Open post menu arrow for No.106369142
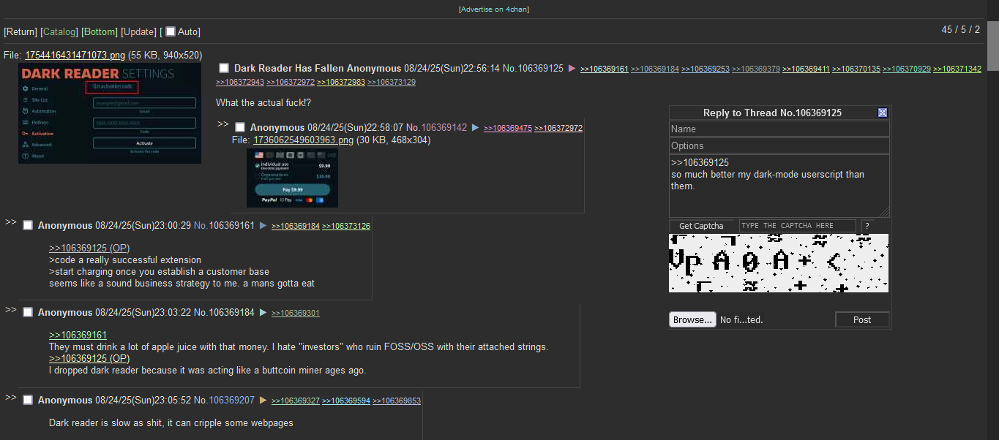The image size is (999, 440). (x=475, y=127)
